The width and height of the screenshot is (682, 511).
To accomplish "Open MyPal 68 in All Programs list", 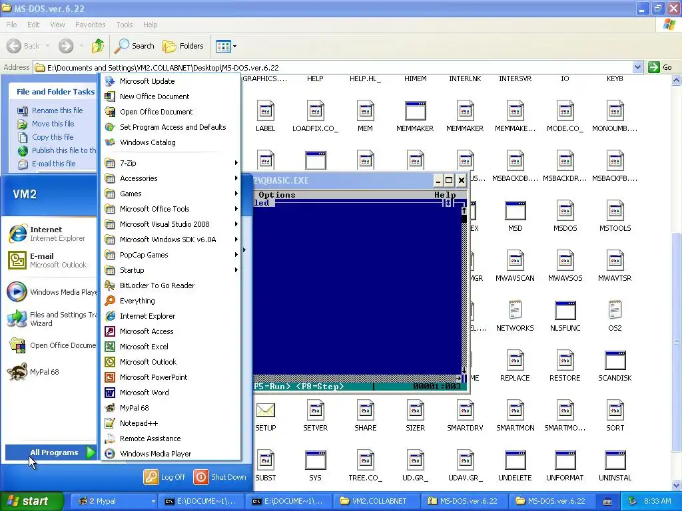I will click(170, 408).
